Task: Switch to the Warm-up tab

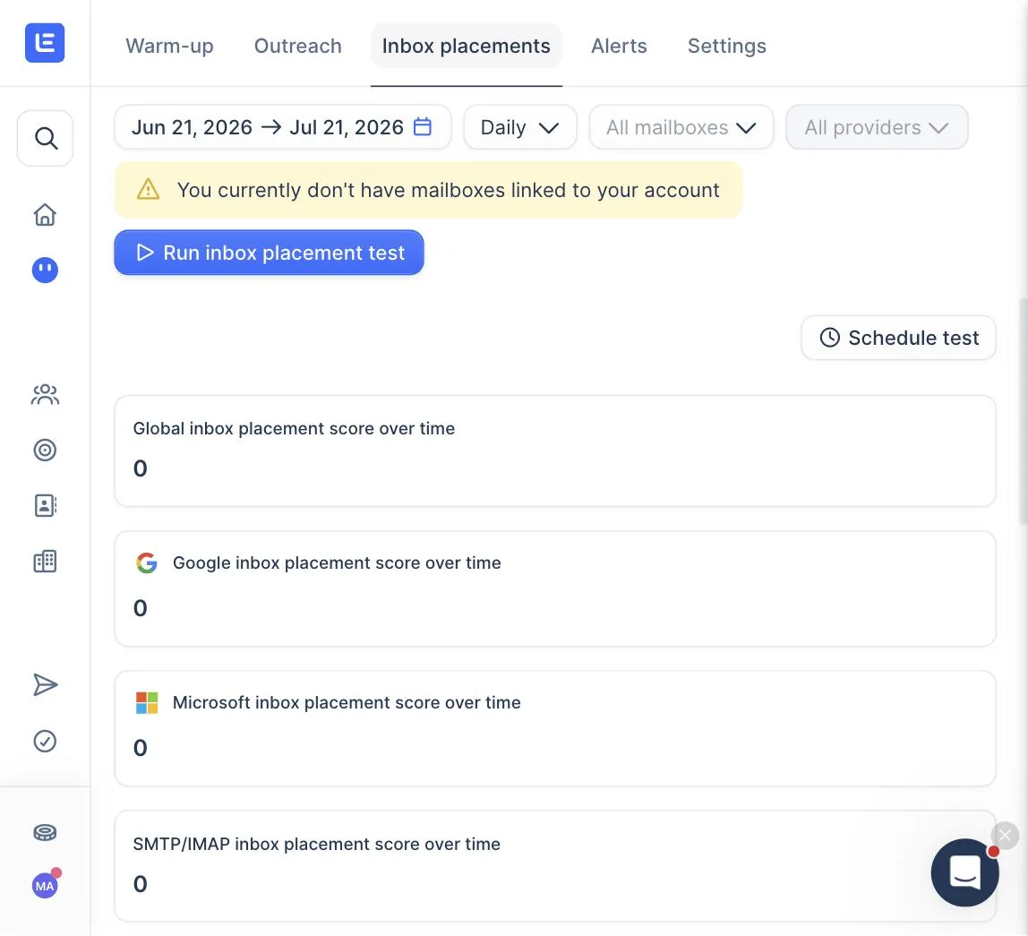Action: click(x=170, y=46)
